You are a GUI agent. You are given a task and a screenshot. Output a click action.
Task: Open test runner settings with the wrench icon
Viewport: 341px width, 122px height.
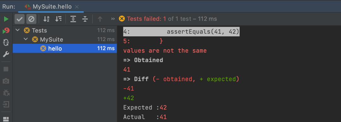coord(6,54)
